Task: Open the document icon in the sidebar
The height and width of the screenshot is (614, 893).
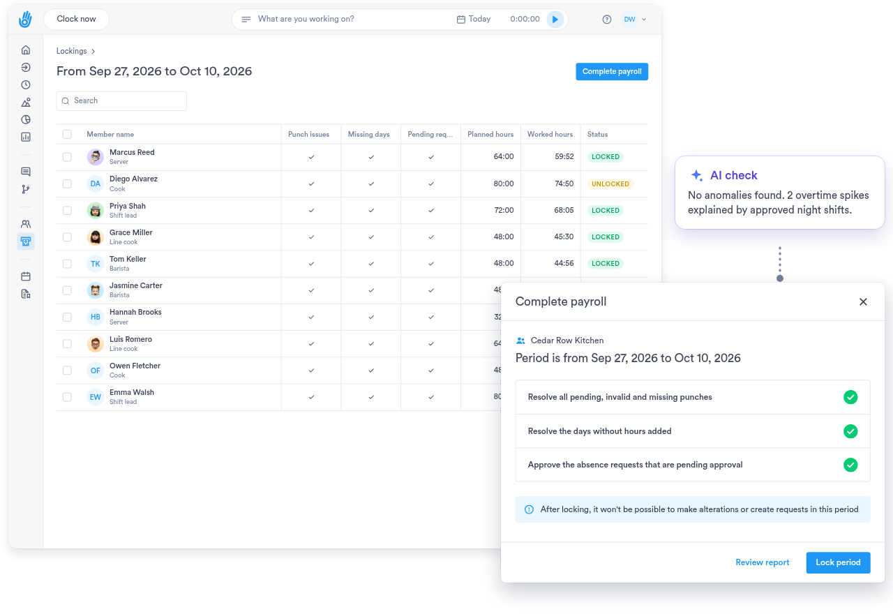Action: [x=26, y=294]
